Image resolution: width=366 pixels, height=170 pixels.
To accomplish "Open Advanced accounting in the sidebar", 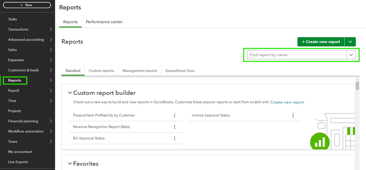I will click(26, 40).
